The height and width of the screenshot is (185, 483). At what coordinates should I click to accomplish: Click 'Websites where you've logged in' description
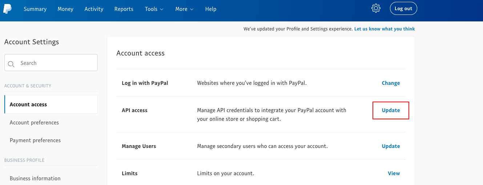point(252,83)
